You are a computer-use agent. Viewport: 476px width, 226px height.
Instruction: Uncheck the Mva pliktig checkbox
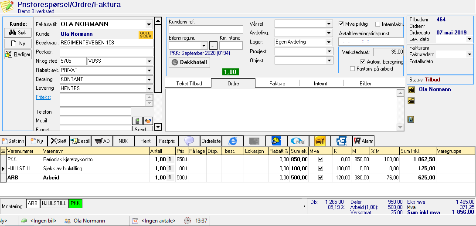point(341,24)
